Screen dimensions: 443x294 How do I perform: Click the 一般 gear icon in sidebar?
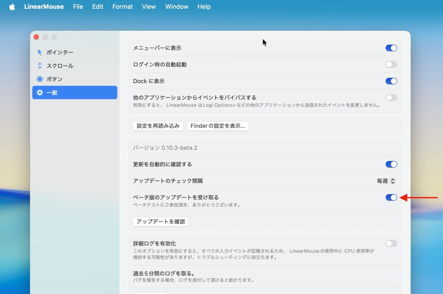click(39, 92)
